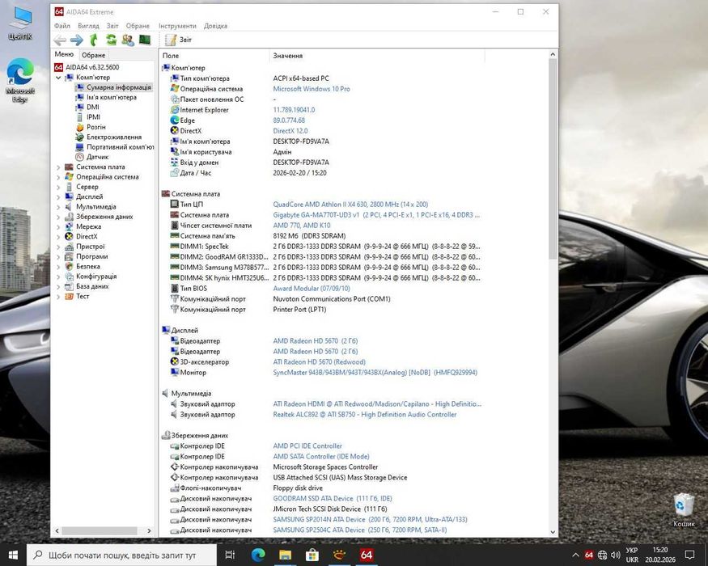Click the Forward arrow toolbar icon
The height and width of the screenshot is (566, 708).
77,40
